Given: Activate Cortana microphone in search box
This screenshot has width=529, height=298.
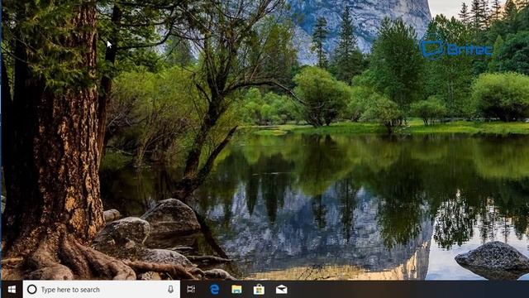Looking at the screenshot, I should (x=171, y=289).
